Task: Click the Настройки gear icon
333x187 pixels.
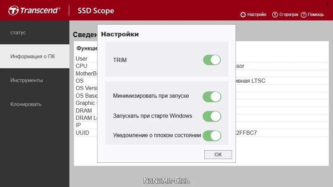Action: 243,15
